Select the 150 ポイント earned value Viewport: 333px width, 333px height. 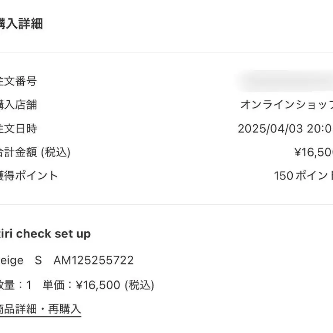[303, 176]
